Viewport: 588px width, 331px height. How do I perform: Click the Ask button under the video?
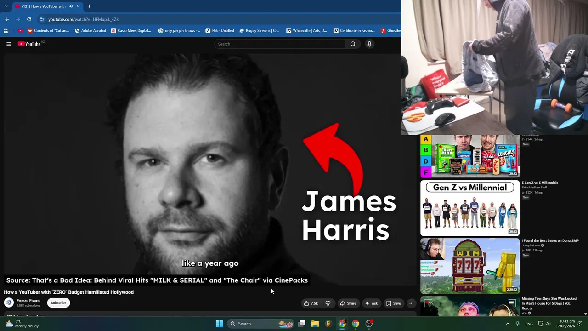tap(371, 303)
